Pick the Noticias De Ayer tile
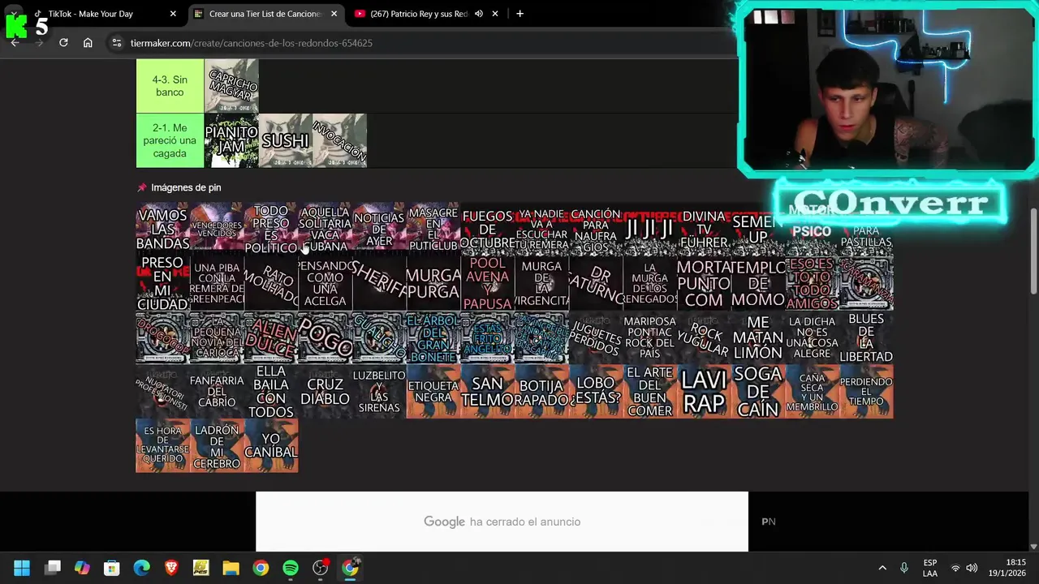The image size is (1039, 584). click(x=379, y=229)
